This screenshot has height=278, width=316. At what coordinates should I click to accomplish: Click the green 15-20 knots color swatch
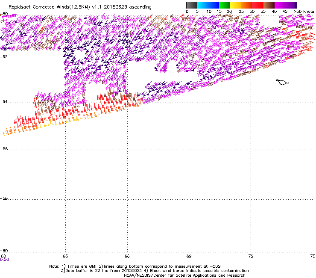[x=225, y=5]
